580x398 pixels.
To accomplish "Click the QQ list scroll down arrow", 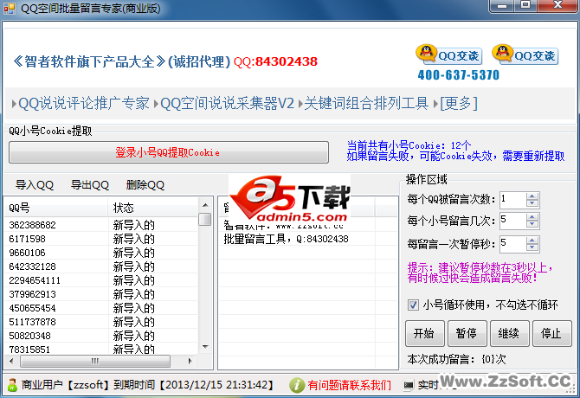I will [205, 347].
